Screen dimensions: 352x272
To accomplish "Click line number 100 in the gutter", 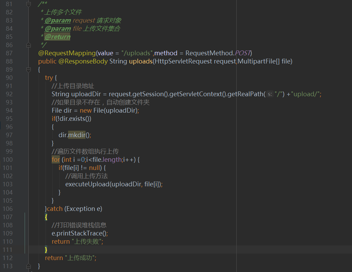I will (x=8, y=160).
